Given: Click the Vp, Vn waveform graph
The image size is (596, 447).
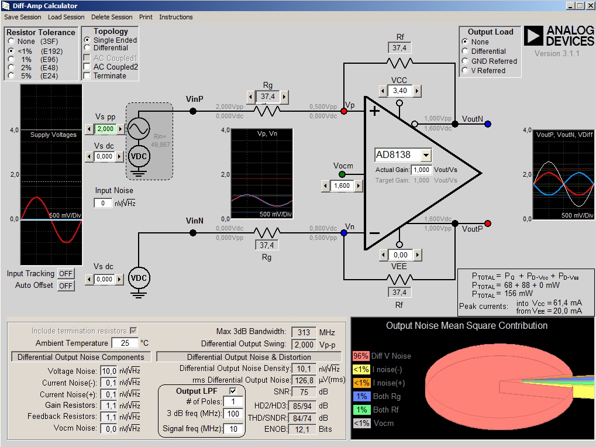Looking at the screenshot, I should tap(262, 174).
